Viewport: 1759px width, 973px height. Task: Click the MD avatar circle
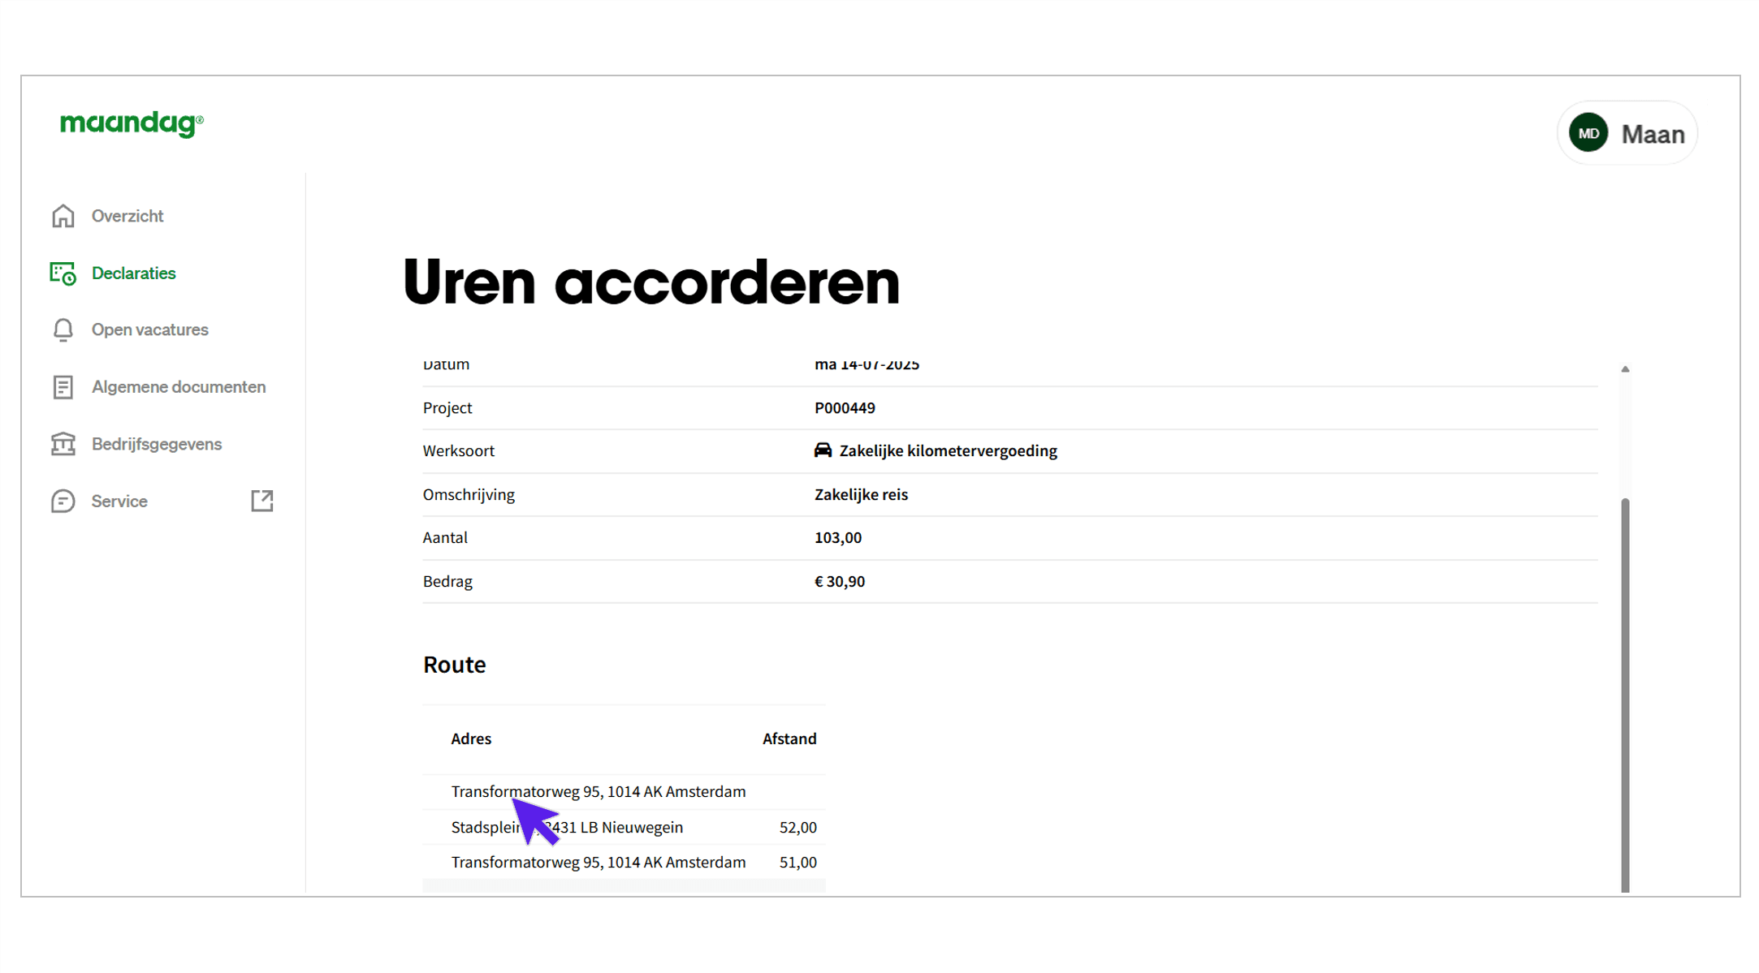tap(1588, 132)
